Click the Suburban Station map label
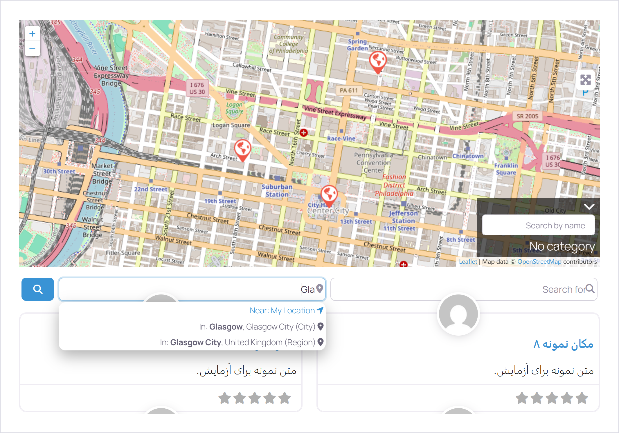Screen dimensions: 619x433 [277, 190]
